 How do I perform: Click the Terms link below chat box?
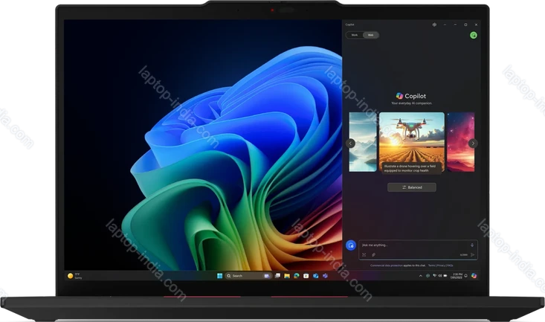coord(430,265)
